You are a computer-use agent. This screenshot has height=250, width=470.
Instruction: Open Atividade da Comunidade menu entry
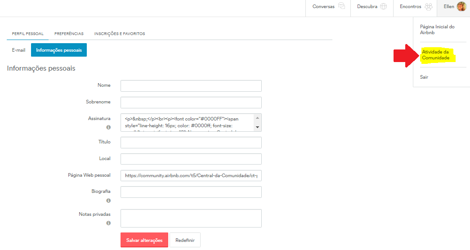click(x=436, y=55)
